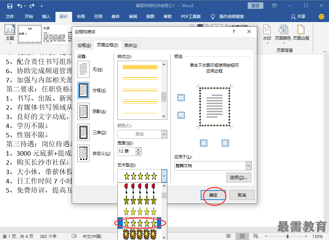The image size is (329, 240).
Task: Open the 应用于 整篇文档 dropdown
Action: [213, 165]
